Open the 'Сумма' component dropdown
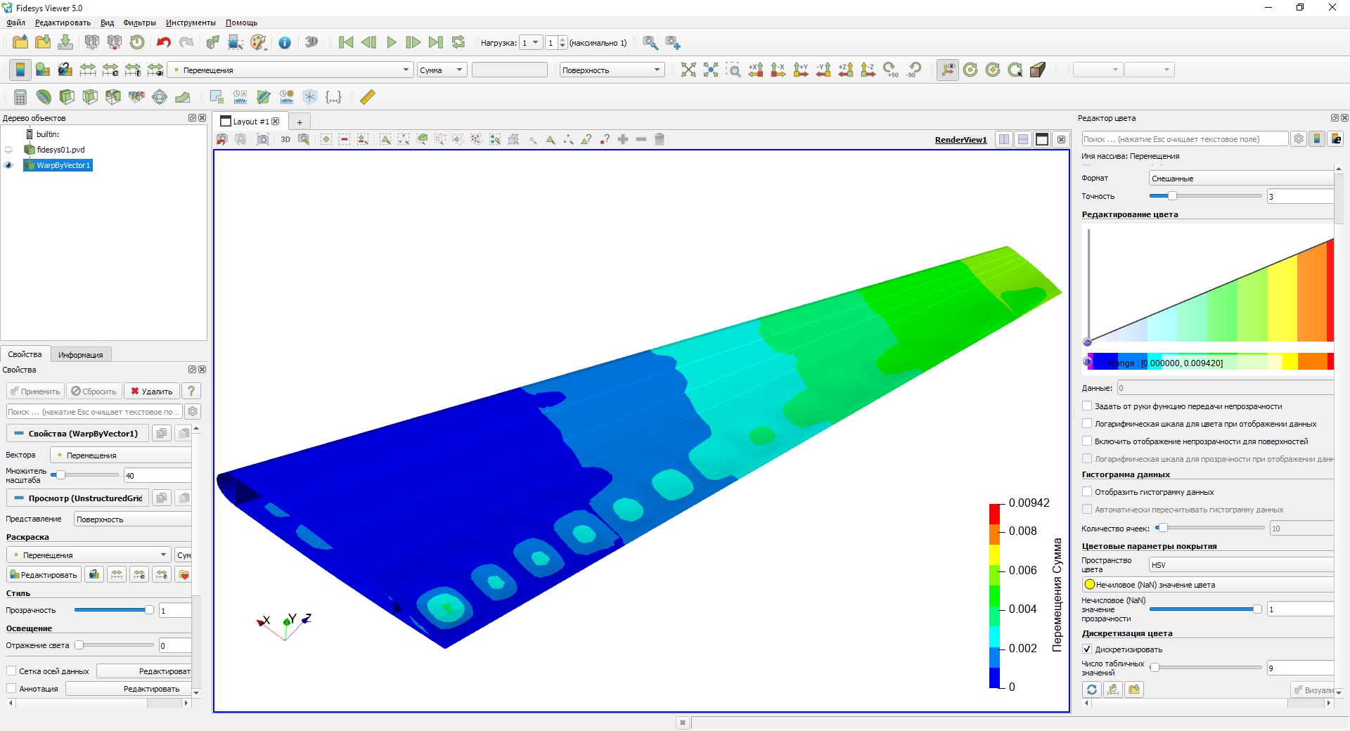The image size is (1350, 731). [442, 70]
